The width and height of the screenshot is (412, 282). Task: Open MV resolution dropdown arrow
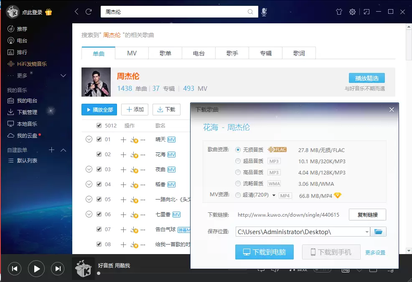coord(274,195)
